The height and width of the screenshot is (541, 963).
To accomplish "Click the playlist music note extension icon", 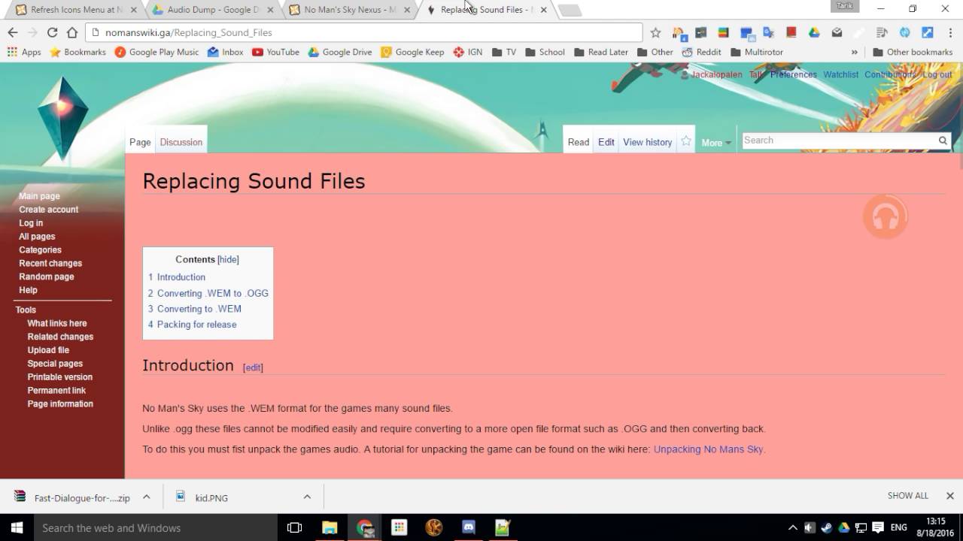I will (x=882, y=32).
